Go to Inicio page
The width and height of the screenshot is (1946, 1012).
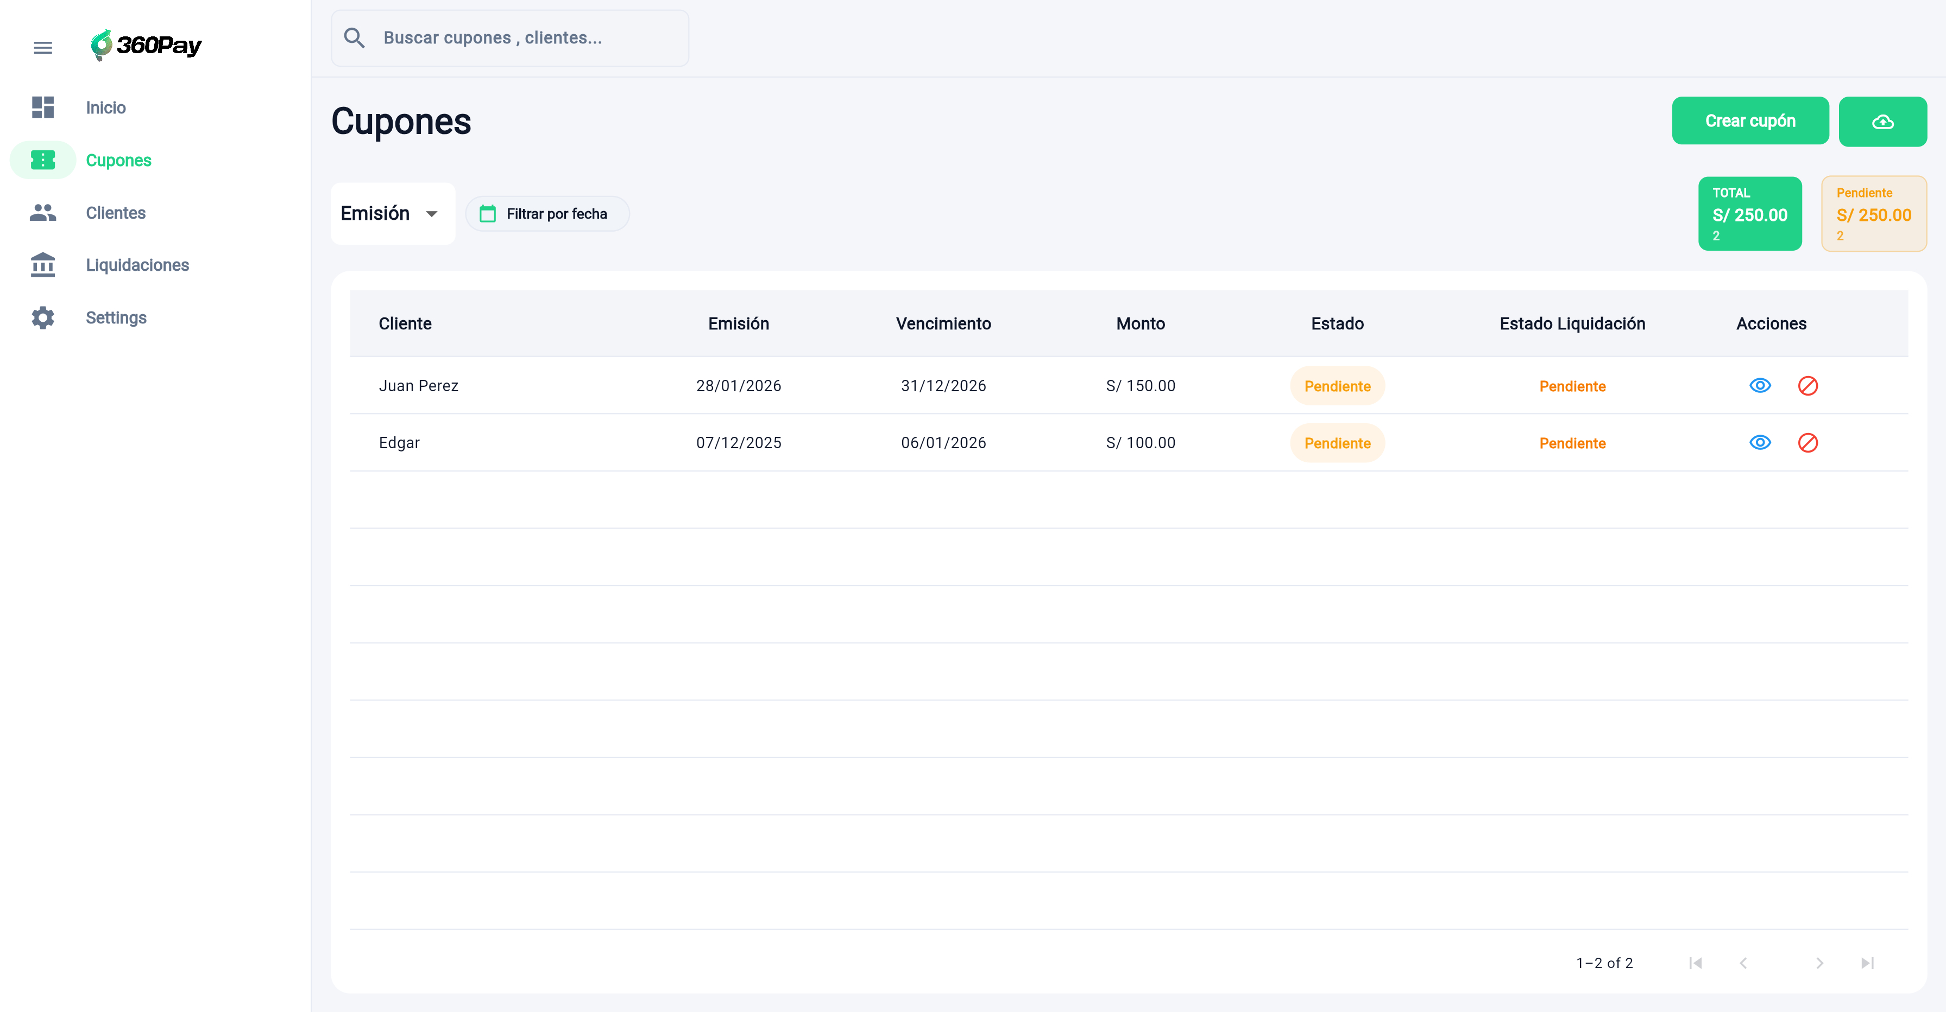pos(105,108)
